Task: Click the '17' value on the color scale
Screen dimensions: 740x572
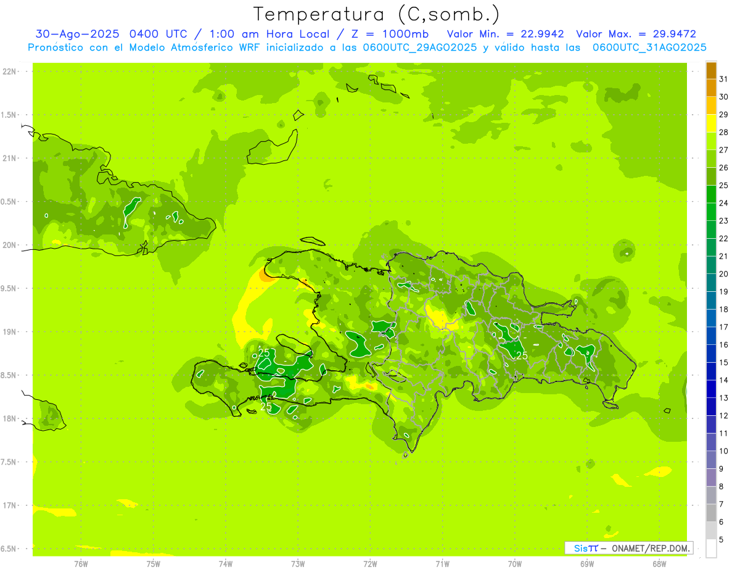Action: click(x=724, y=327)
